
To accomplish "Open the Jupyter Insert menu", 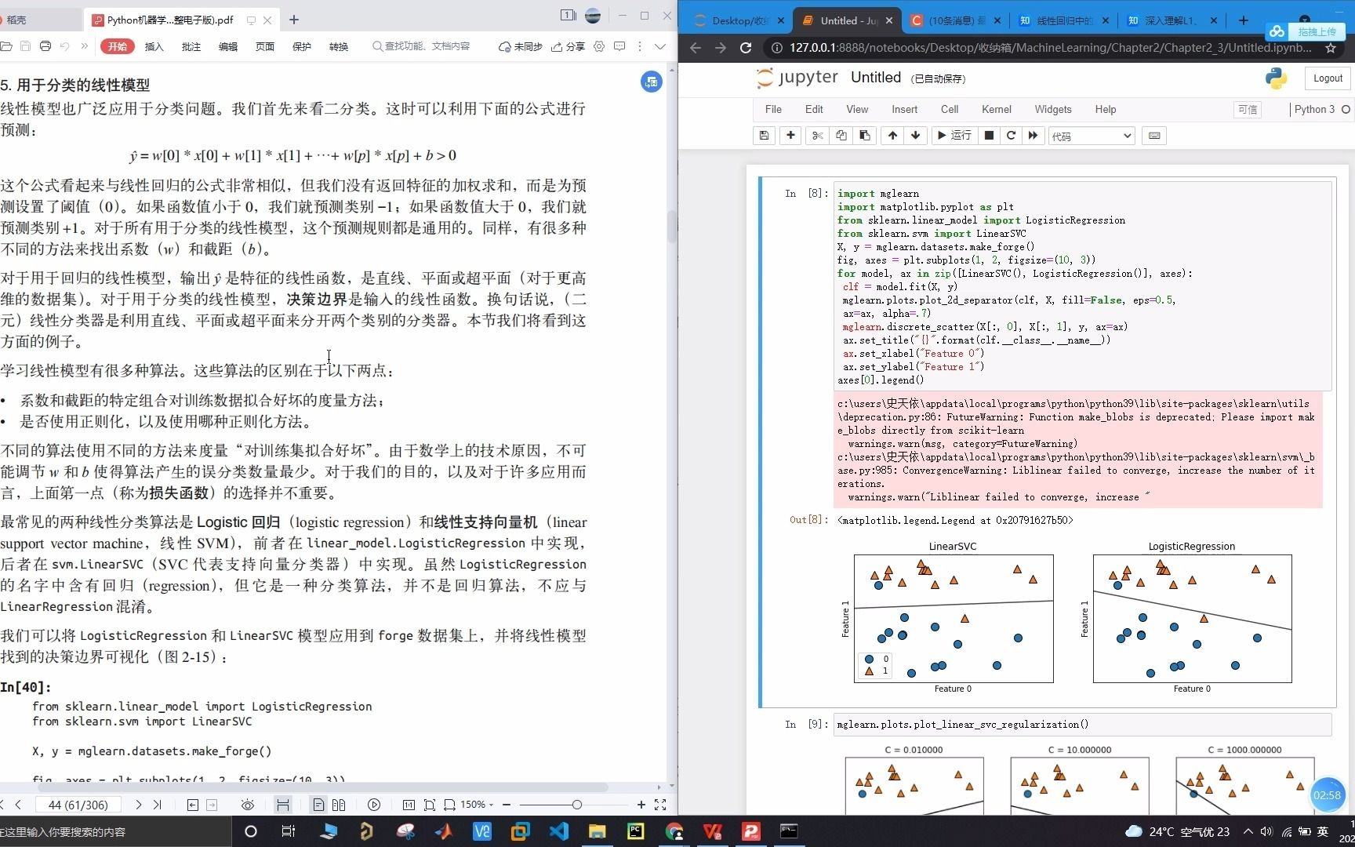I will click(x=904, y=109).
